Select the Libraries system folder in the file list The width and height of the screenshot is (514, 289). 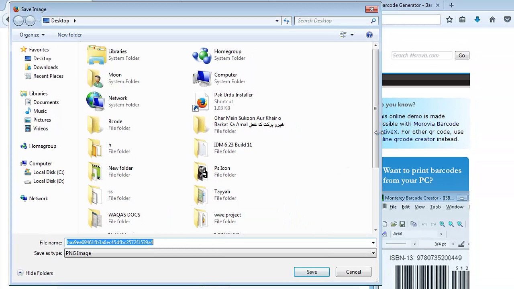tap(113, 55)
